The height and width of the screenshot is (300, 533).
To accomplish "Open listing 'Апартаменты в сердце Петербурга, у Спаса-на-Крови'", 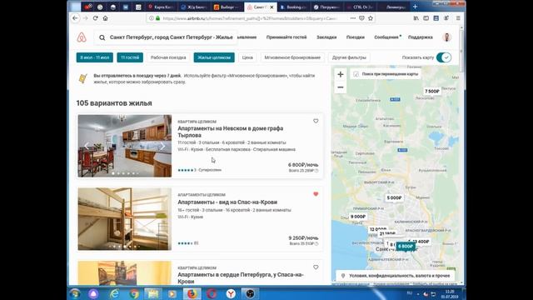I will pyautogui.click(x=241, y=277).
